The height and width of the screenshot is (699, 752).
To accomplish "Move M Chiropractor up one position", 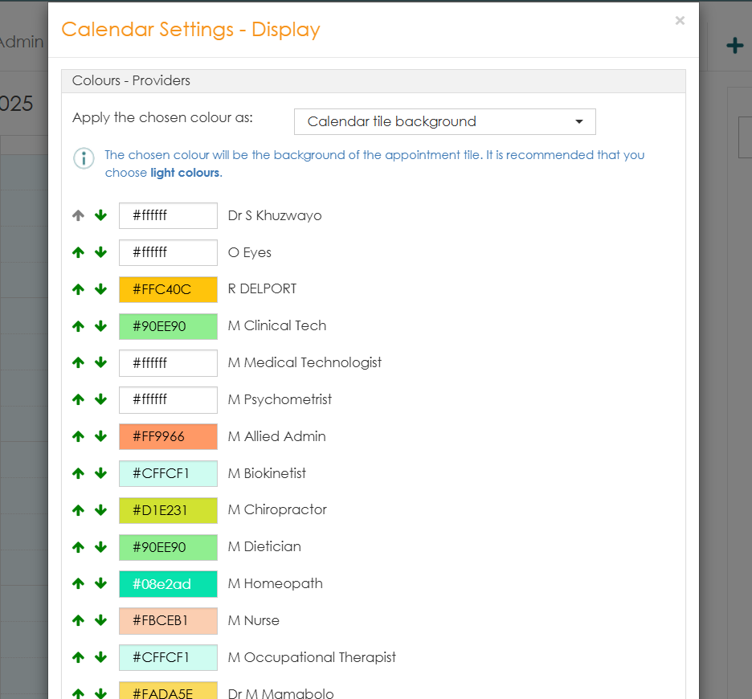I will pos(78,510).
